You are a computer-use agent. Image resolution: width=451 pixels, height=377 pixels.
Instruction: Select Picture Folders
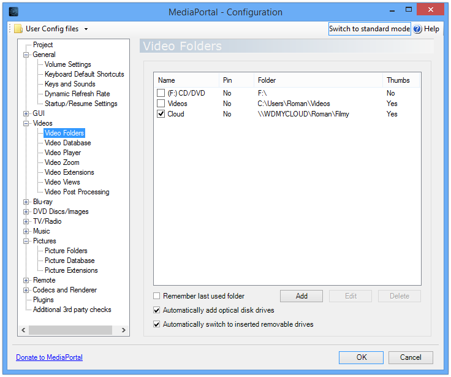(x=66, y=251)
